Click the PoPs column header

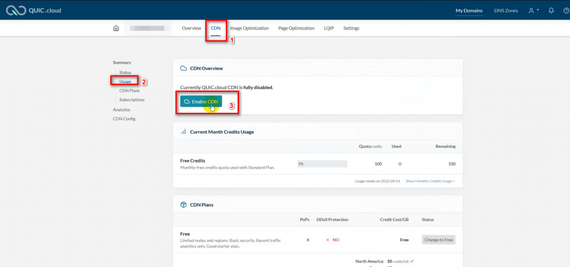point(304,219)
